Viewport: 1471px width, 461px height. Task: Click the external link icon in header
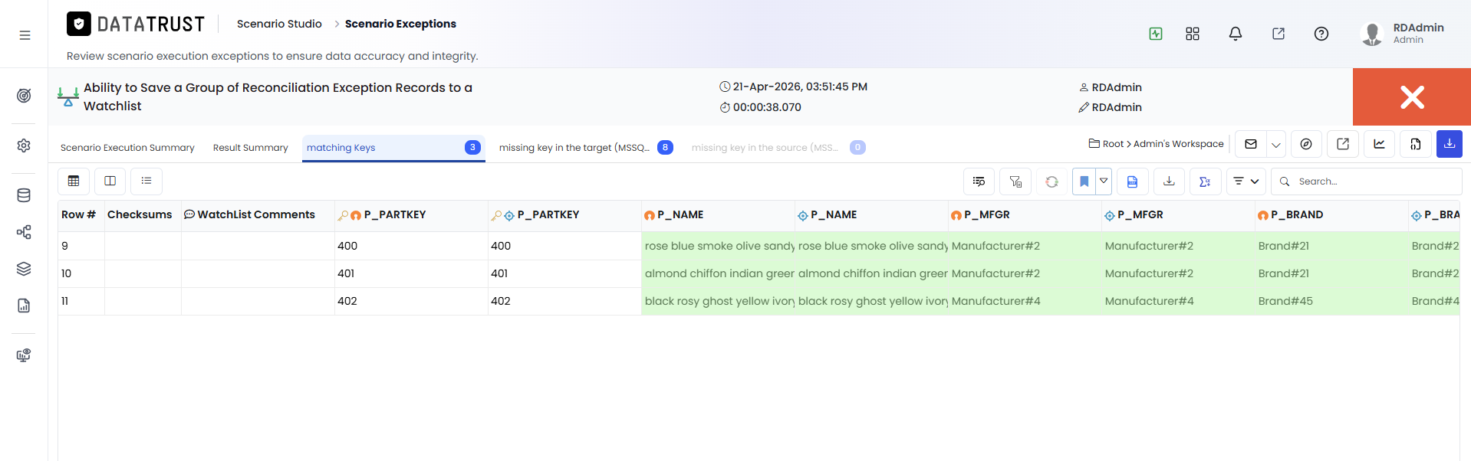(x=1278, y=34)
